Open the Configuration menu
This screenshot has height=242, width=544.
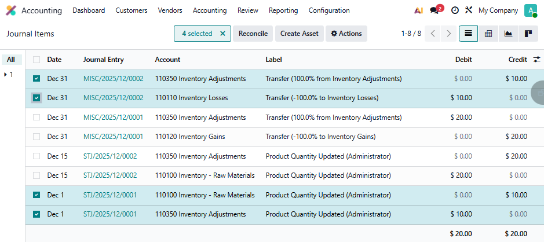click(x=328, y=10)
